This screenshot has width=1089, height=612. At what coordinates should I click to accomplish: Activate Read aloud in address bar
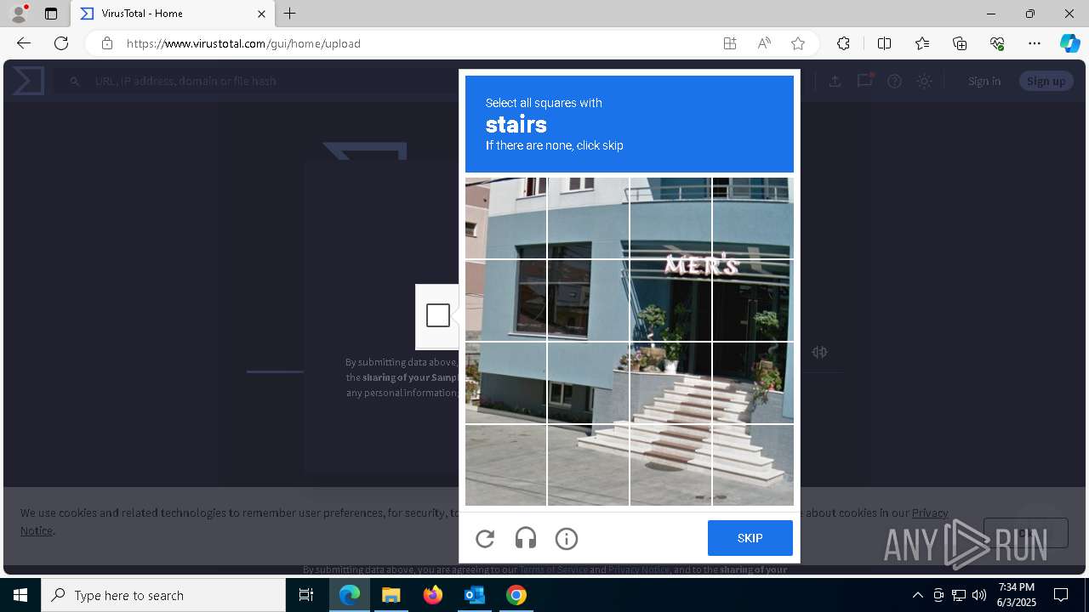[764, 43]
